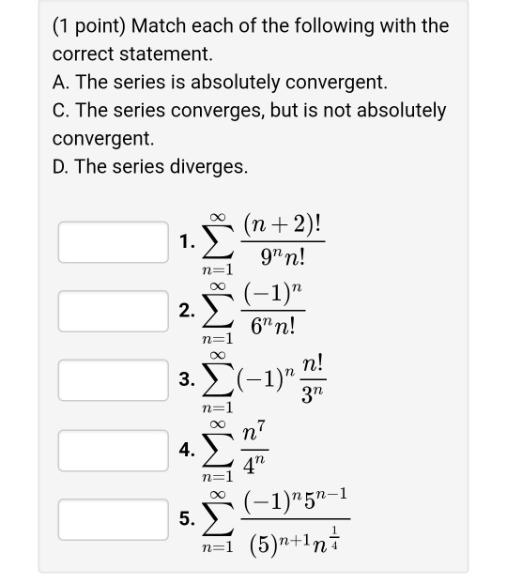Click the answer box for series 2
Viewport: 507px width, 584px height.
114,311
